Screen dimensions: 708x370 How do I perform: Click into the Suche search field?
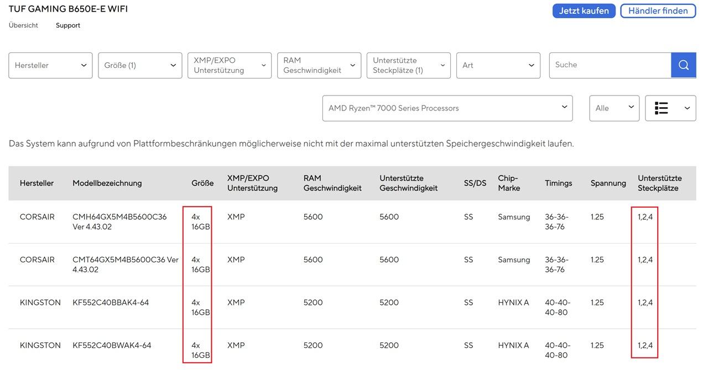[x=610, y=65]
